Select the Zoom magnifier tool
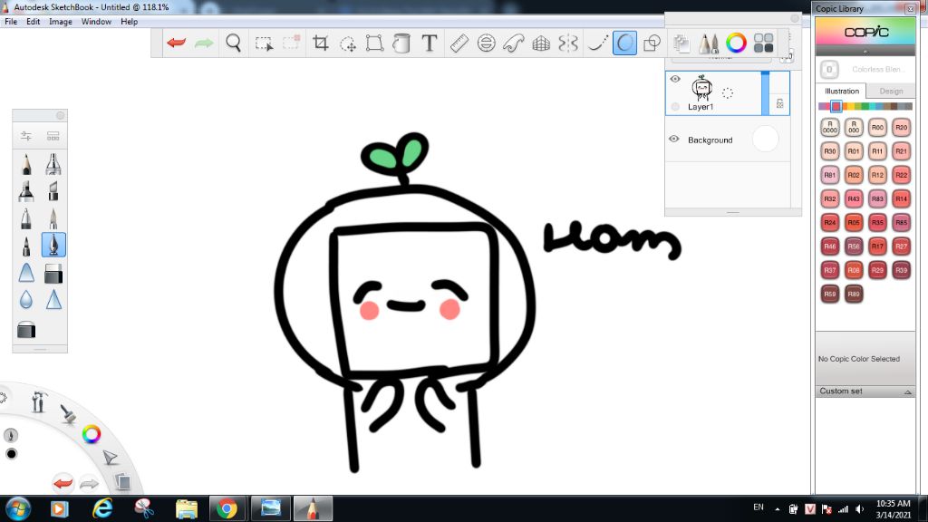Screen dimensions: 928x522 233,43
